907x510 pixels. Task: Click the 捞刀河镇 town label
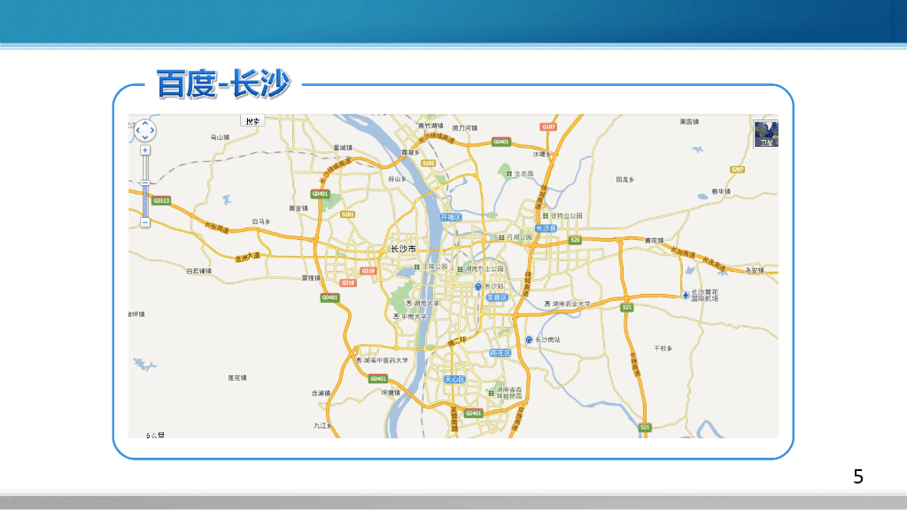tap(464, 128)
